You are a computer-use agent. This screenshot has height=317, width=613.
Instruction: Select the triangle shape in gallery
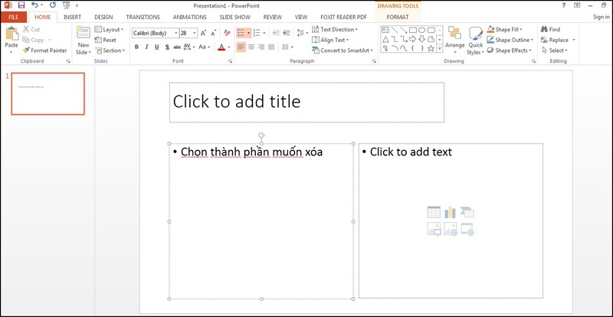point(385,39)
